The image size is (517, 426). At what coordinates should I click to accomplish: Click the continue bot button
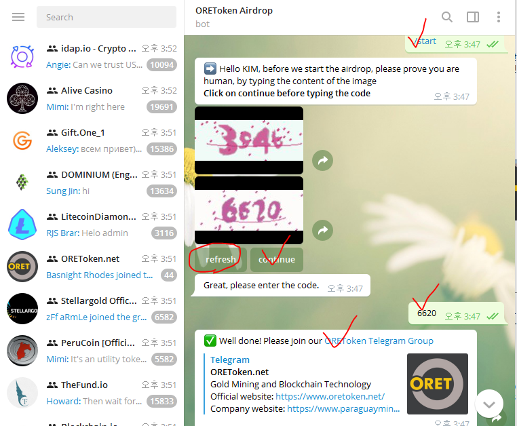click(277, 260)
